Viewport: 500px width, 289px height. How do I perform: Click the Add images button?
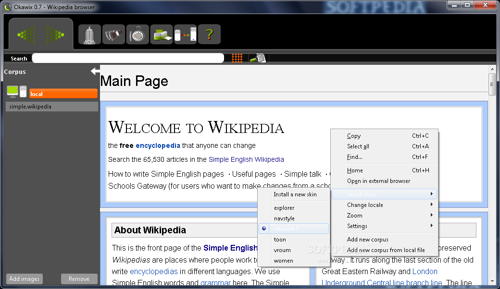pyautogui.click(x=24, y=279)
